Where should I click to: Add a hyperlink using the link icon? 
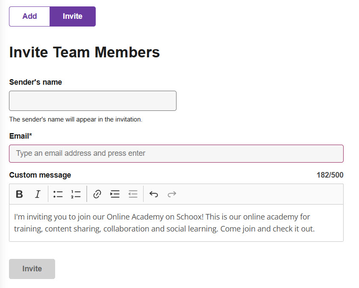pyautogui.click(x=97, y=194)
